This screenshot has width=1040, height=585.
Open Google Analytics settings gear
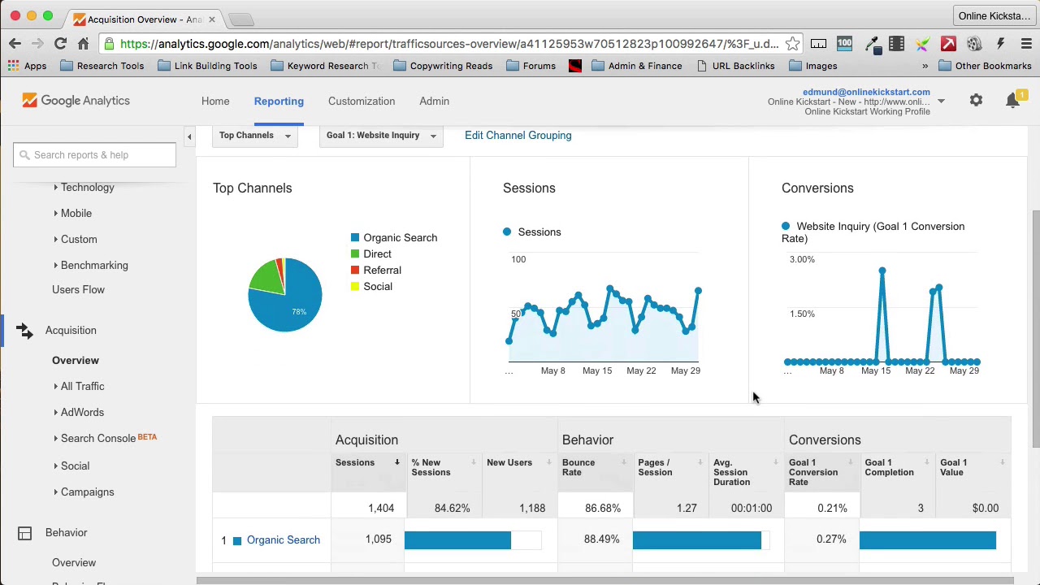tap(976, 101)
